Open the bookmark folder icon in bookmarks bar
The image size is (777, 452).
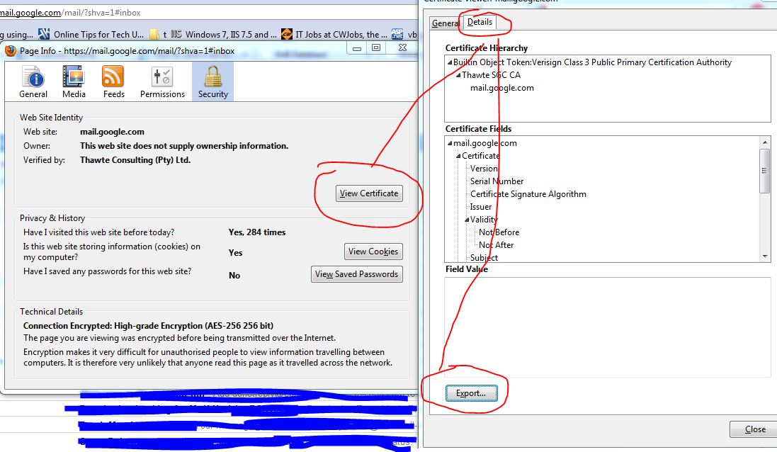coord(154,34)
